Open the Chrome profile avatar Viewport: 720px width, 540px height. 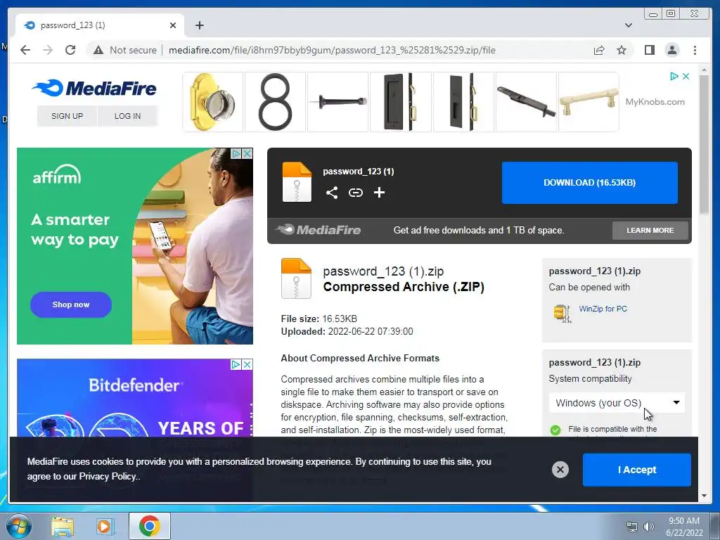671,50
